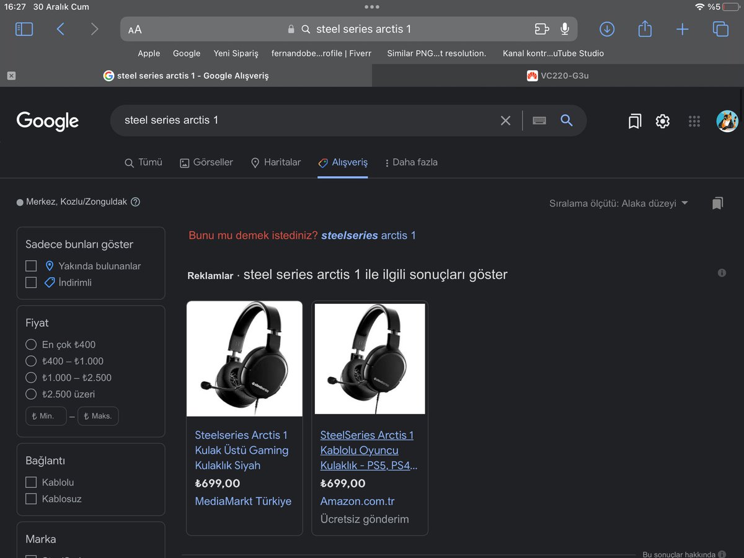Select the ₺2.500 üzeri price option

pos(31,394)
